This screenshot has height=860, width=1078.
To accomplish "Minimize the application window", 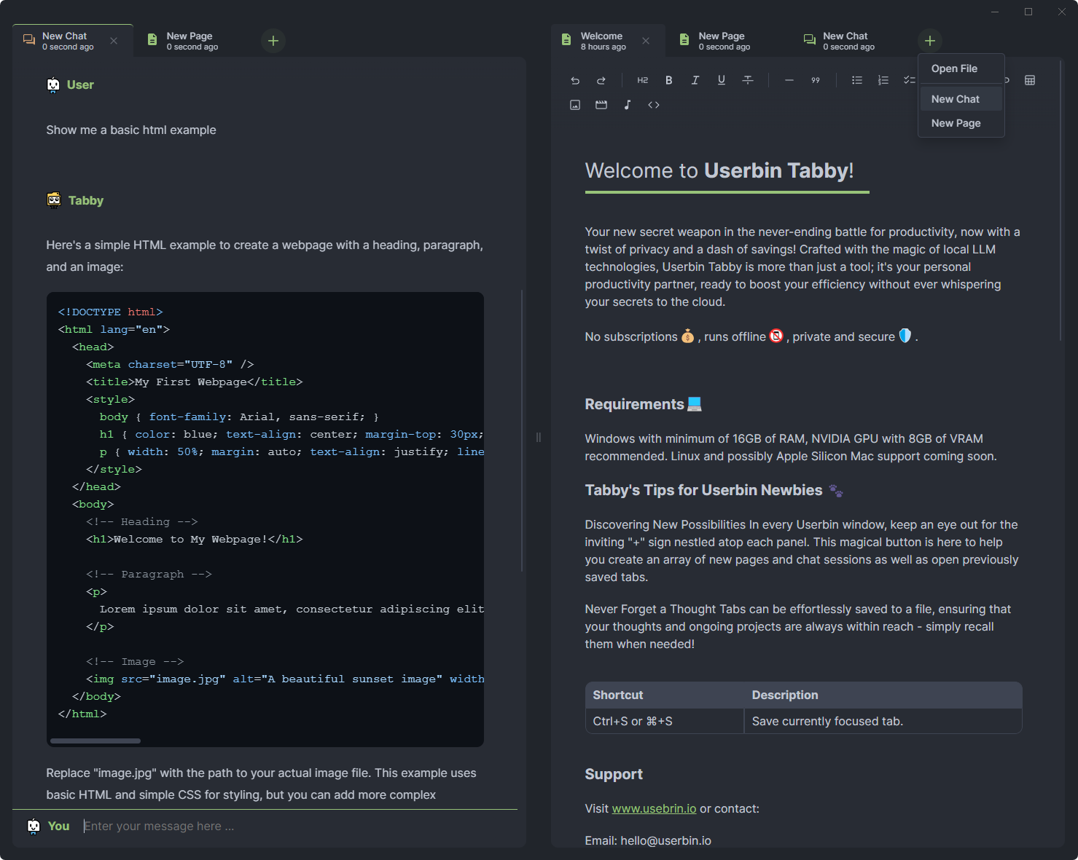I will pos(996,12).
